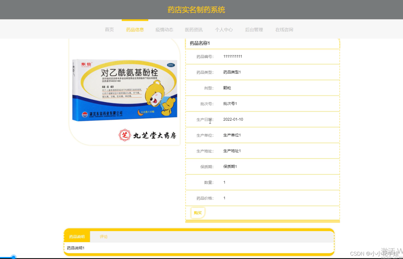Open 个人中心 from the navigation bar
The height and width of the screenshot is (259, 403).
(x=224, y=30)
